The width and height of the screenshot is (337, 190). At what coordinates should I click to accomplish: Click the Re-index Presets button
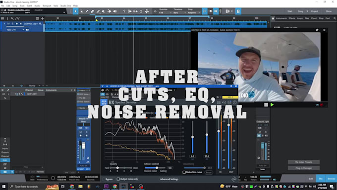tap(304, 162)
